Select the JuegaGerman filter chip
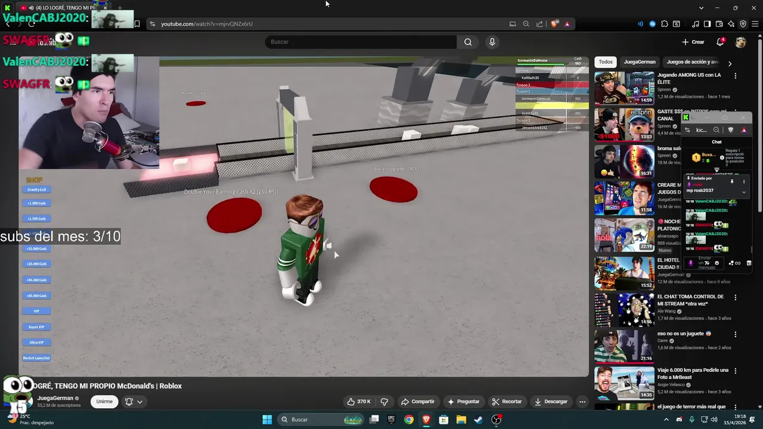The width and height of the screenshot is (763, 429). pos(640,62)
